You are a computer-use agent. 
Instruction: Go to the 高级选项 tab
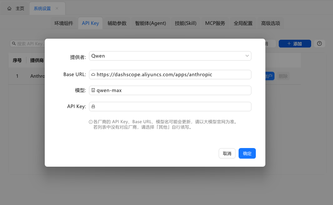point(271,23)
